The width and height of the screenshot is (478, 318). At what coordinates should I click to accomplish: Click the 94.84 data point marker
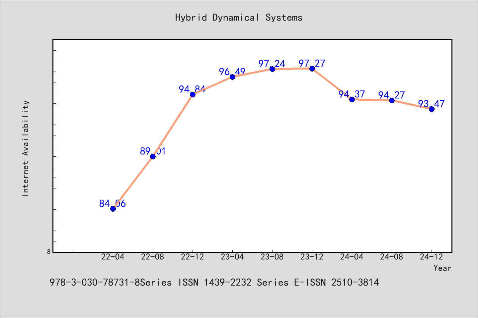[193, 94]
